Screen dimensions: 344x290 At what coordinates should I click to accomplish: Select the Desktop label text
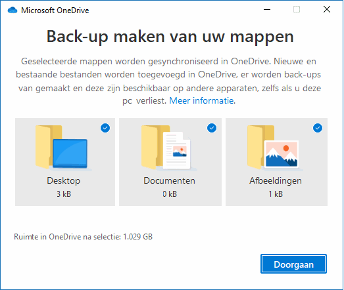pyautogui.click(x=64, y=181)
